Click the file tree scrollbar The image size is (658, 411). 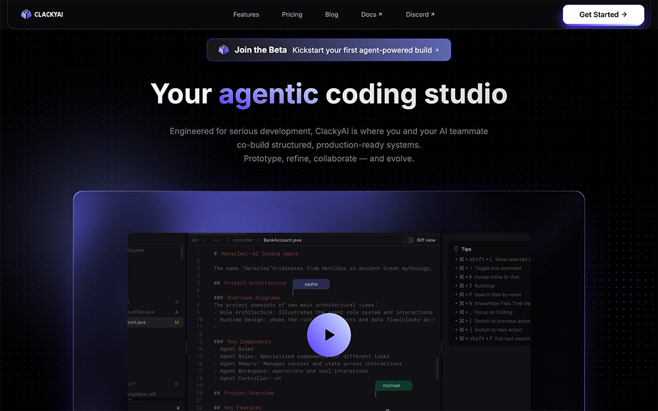pos(182,253)
